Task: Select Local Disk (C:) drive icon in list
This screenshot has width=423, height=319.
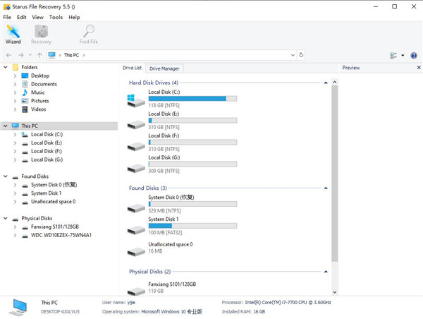Action: coord(136,101)
